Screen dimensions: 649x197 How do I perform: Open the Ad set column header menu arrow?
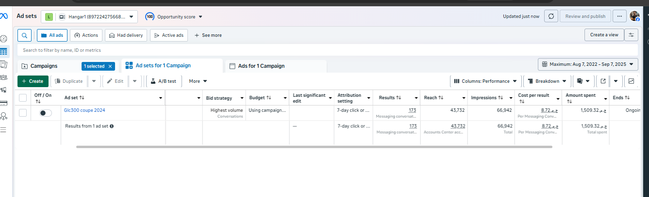161,98
